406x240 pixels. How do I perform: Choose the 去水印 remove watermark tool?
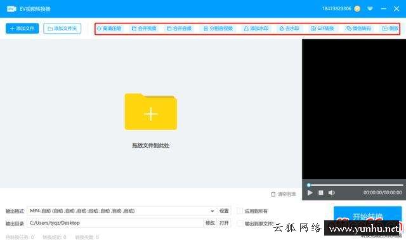point(289,29)
